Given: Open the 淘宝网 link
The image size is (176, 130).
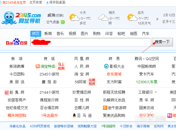Looking at the screenshot, I should pyautogui.click(x=82, y=74).
